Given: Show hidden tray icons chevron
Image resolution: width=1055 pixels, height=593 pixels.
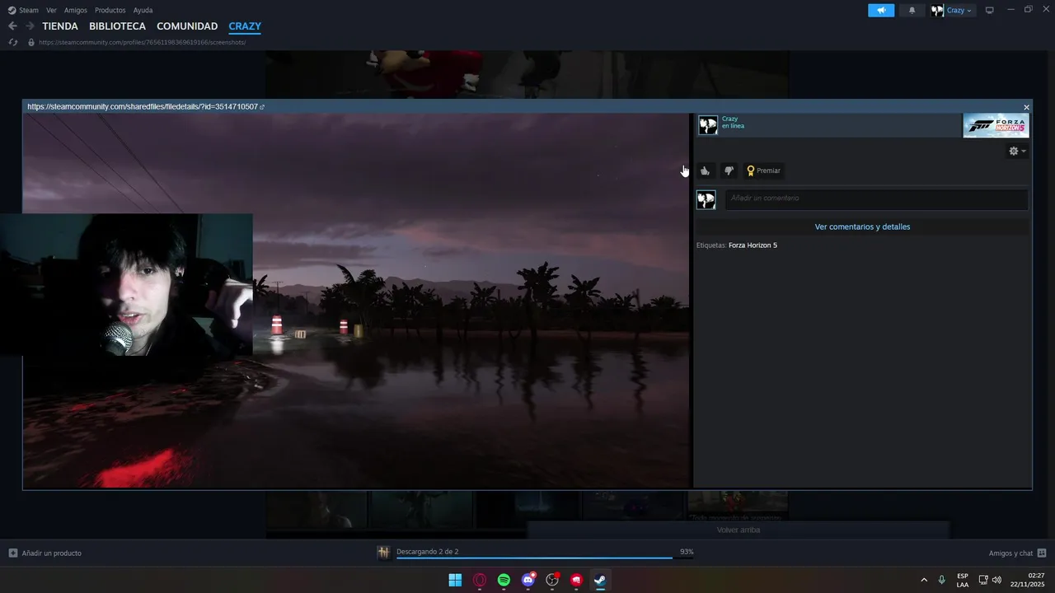Looking at the screenshot, I should pyautogui.click(x=923, y=580).
